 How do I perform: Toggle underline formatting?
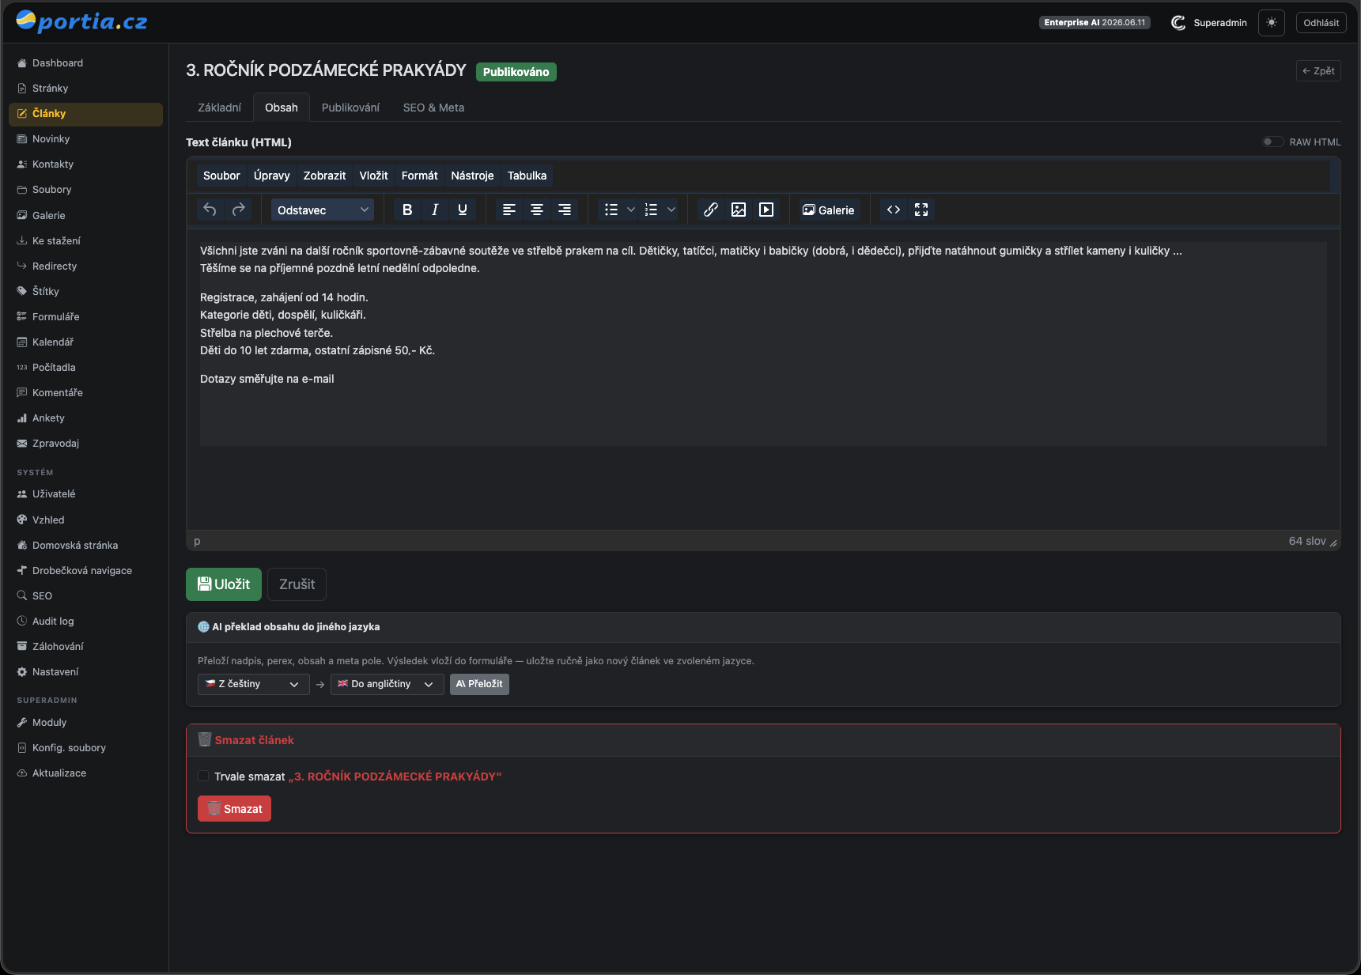[x=463, y=210]
